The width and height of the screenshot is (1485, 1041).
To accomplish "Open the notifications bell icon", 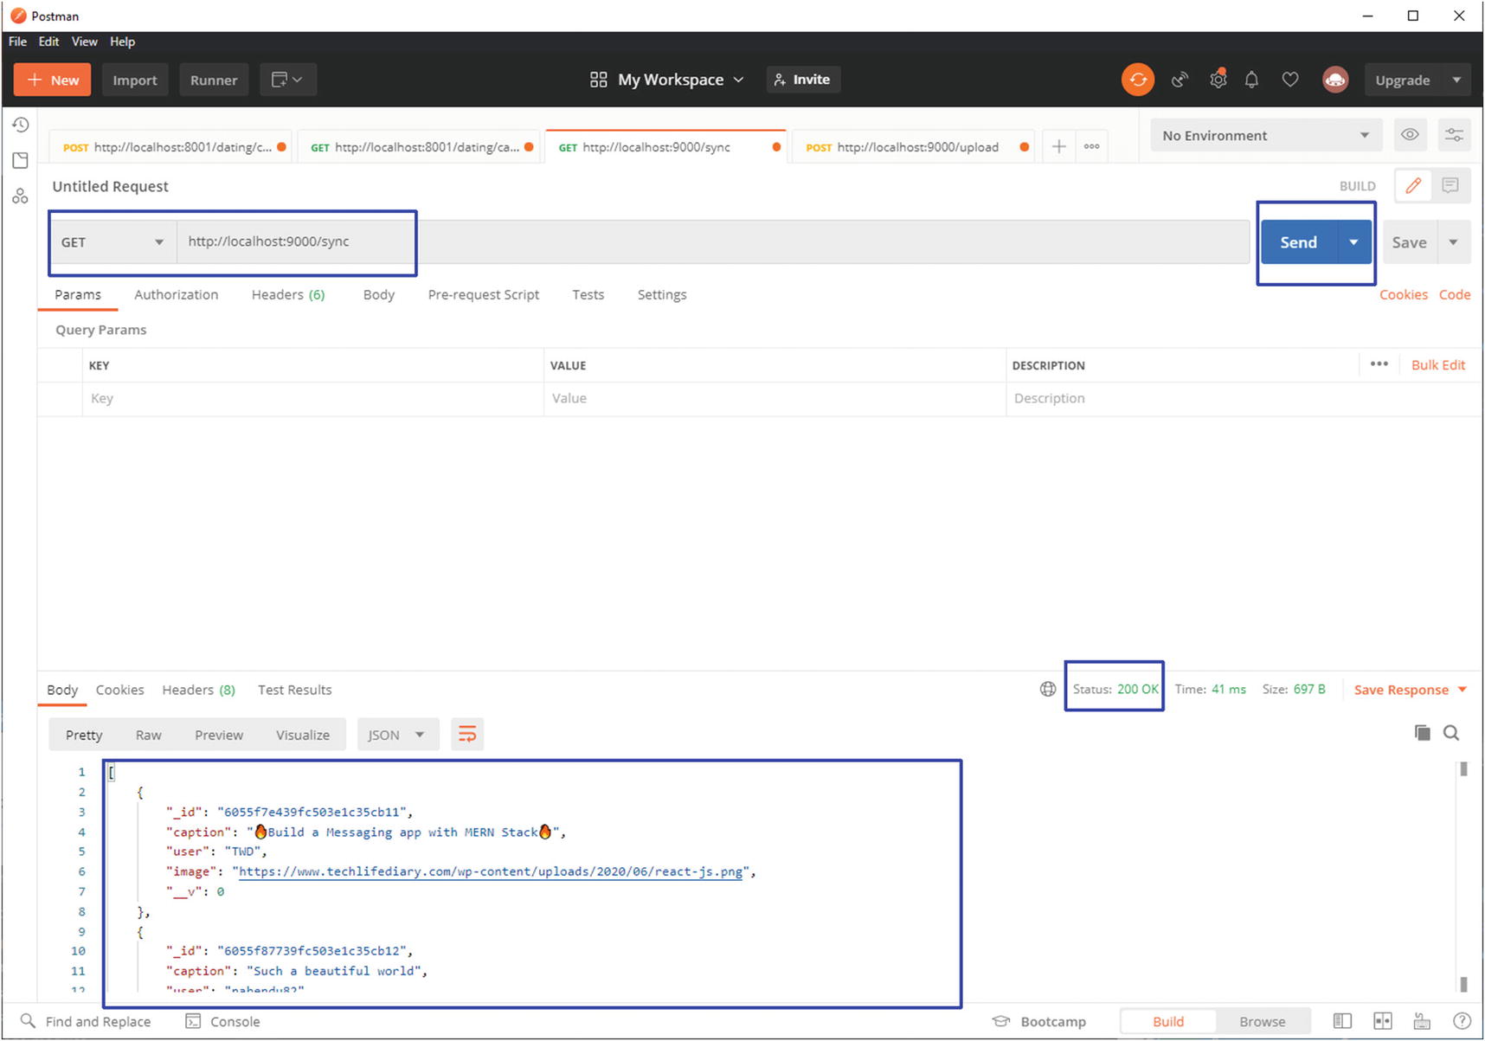I will [x=1251, y=80].
